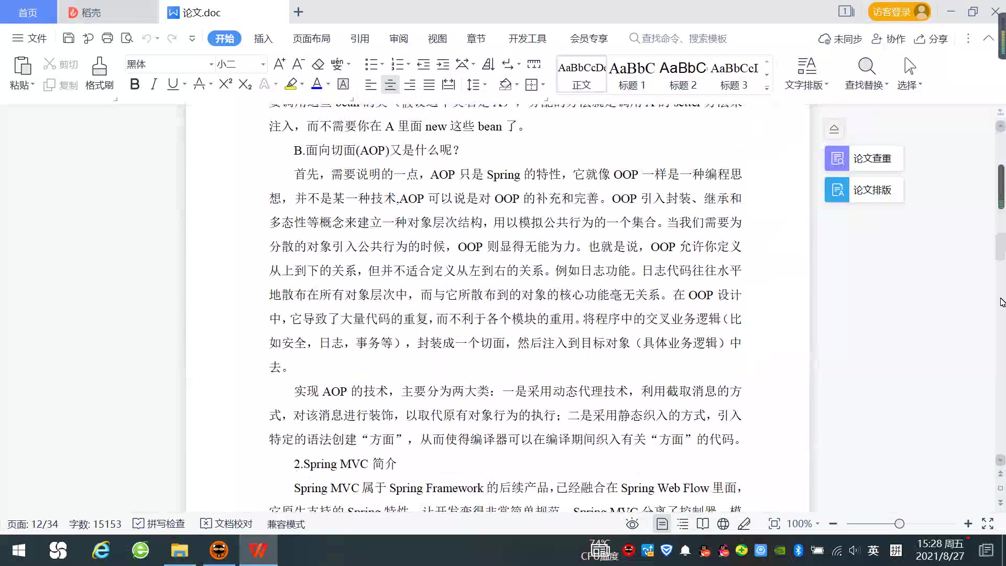This screenshot has width=1006, height=566.
Task: Expand the styles gallery
Action: (767, 88)
